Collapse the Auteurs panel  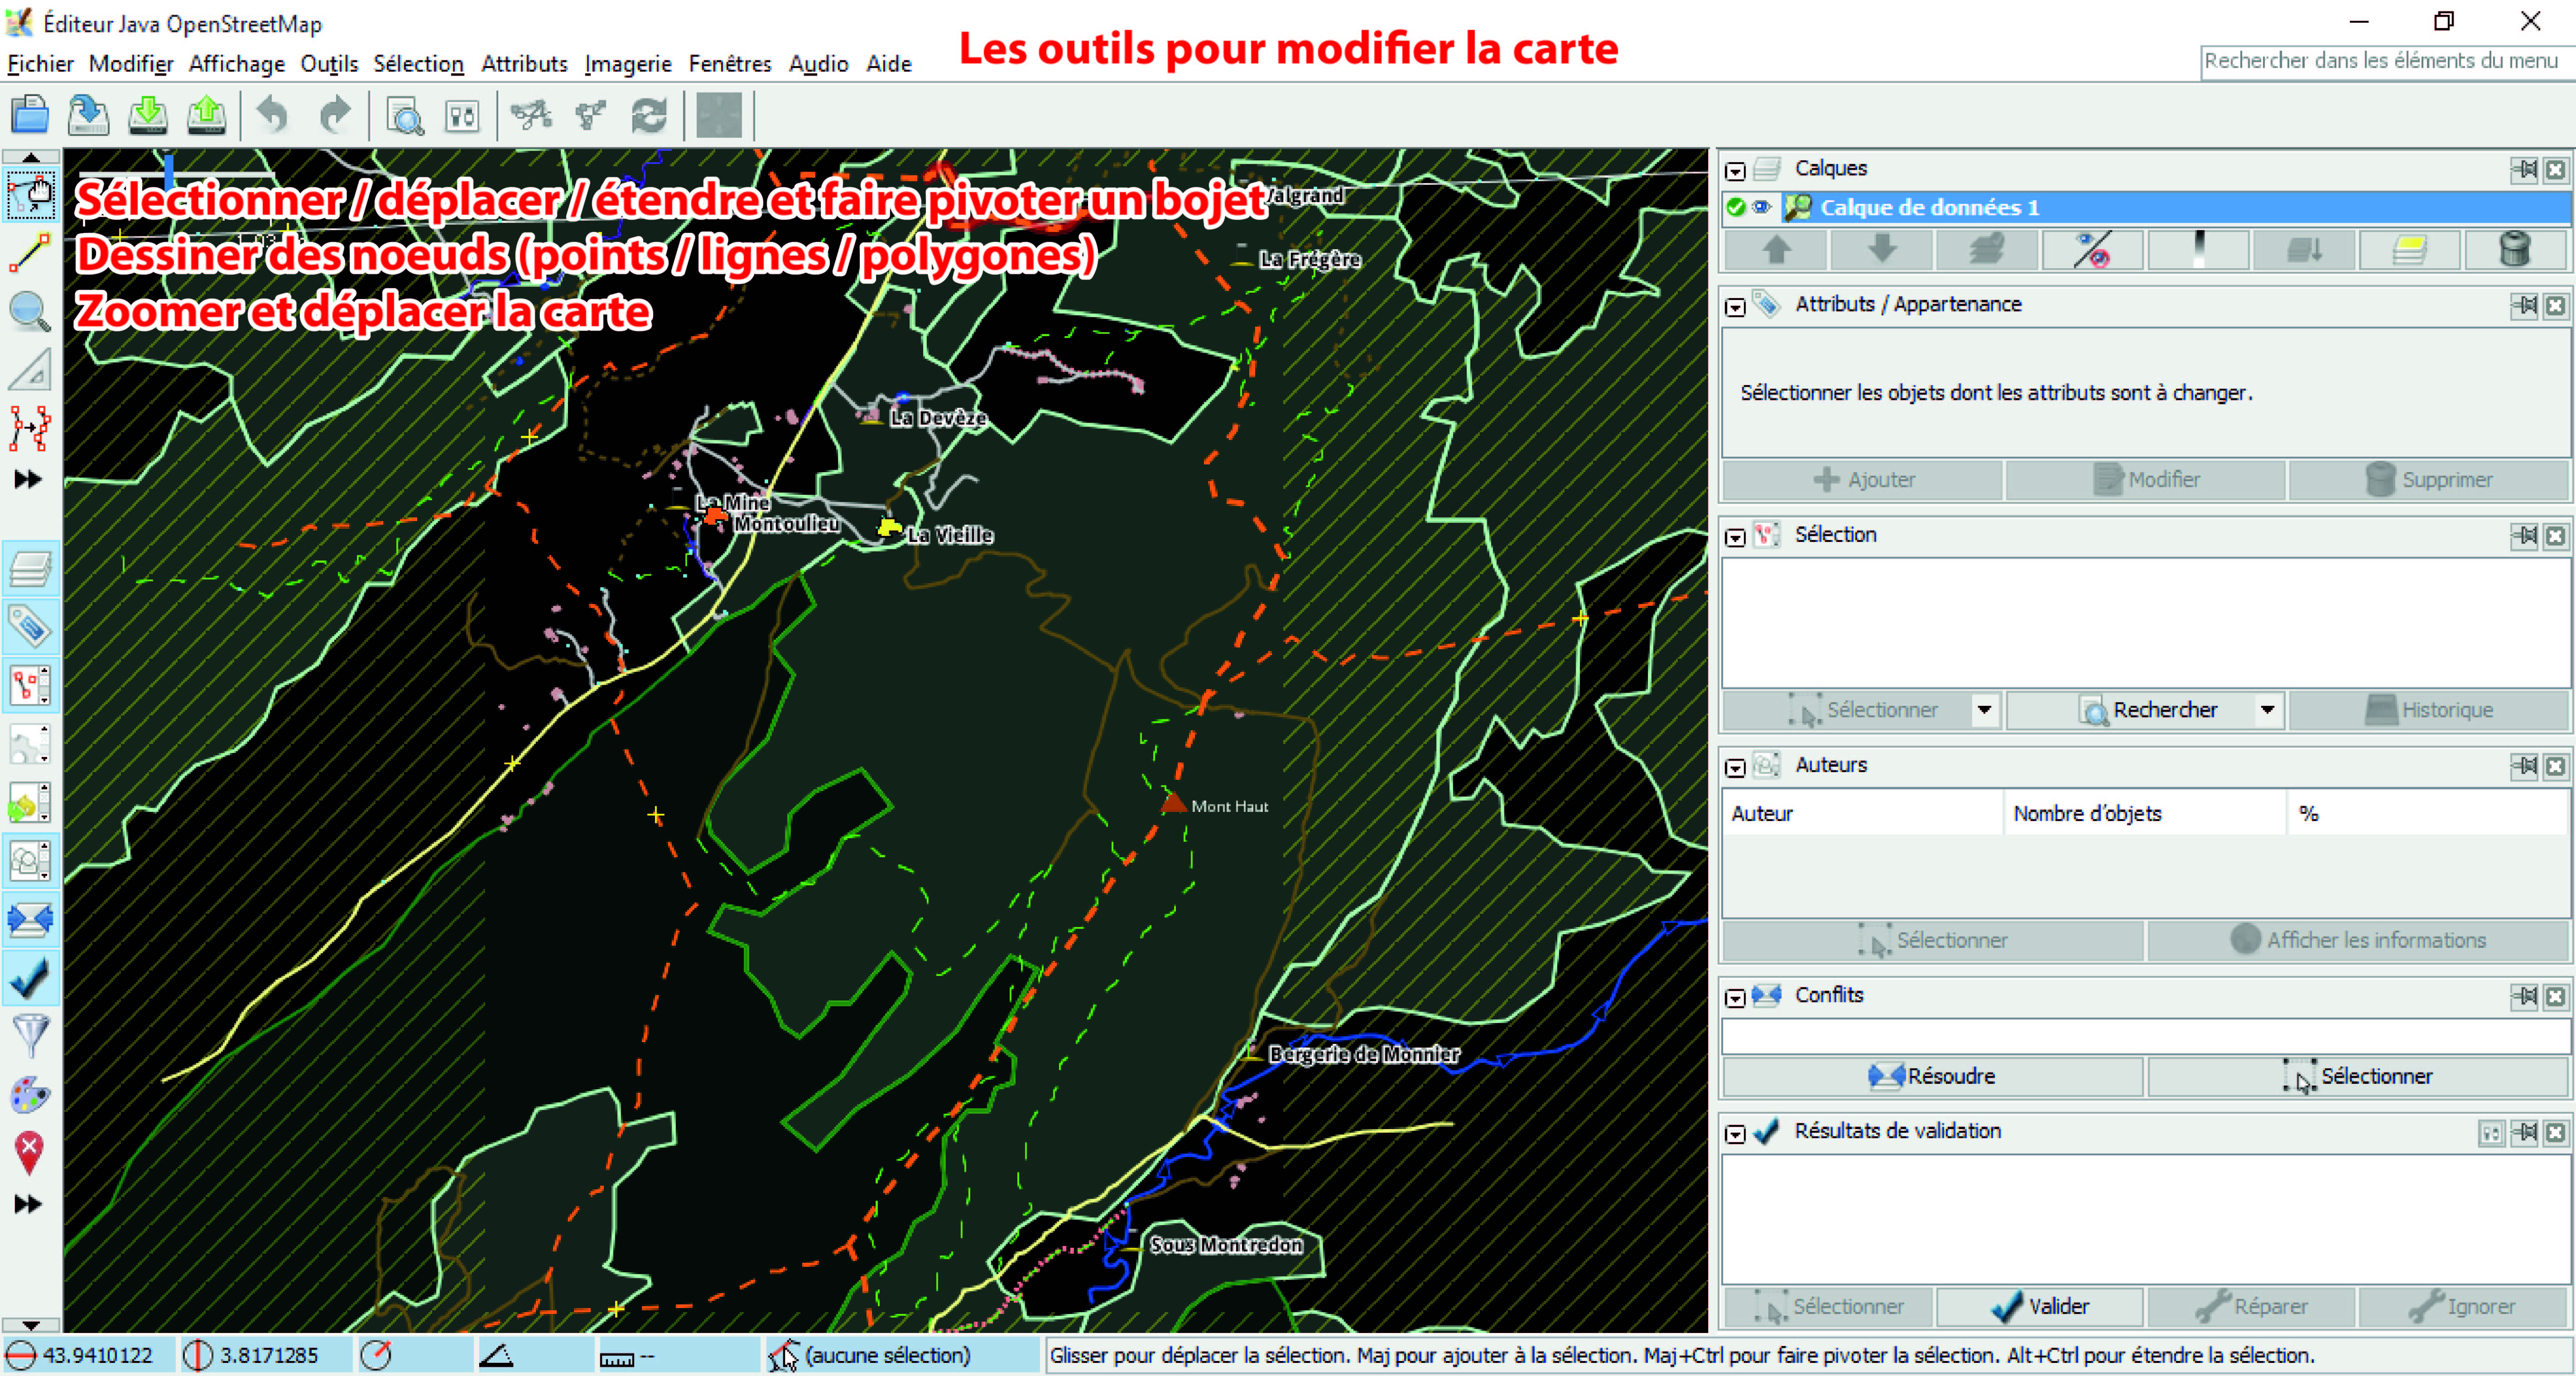pos(1735,768)
